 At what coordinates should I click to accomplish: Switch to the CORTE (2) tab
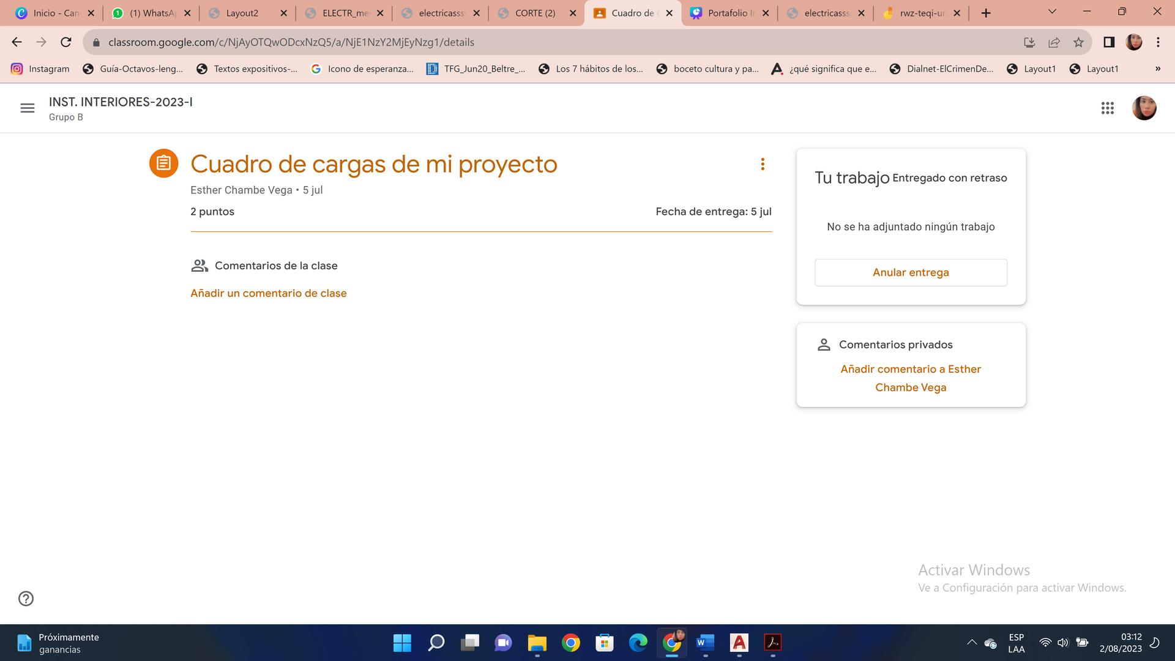[535, 13]
